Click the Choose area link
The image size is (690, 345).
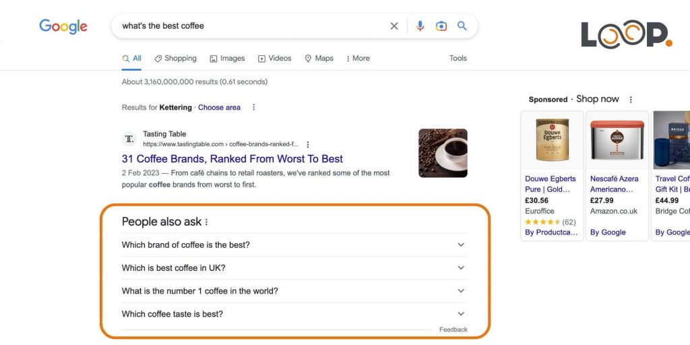pos(219,107)
